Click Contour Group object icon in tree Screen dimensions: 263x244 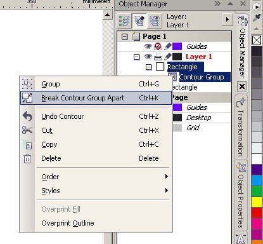(172, 77)
